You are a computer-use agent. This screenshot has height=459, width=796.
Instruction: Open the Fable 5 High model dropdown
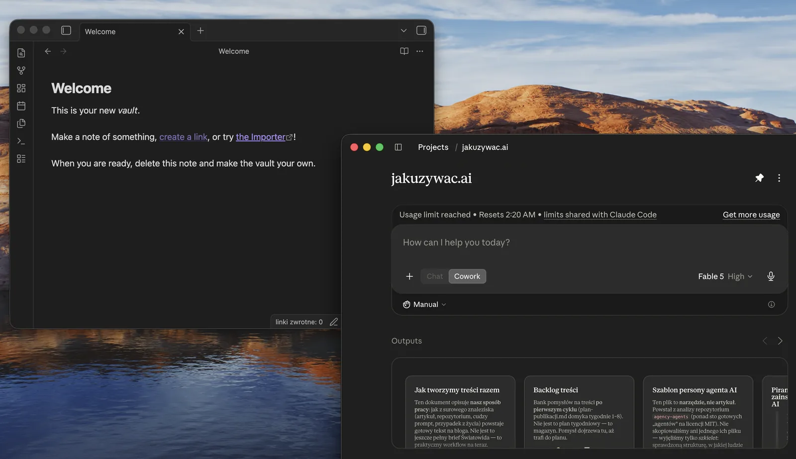click(725, 276)
